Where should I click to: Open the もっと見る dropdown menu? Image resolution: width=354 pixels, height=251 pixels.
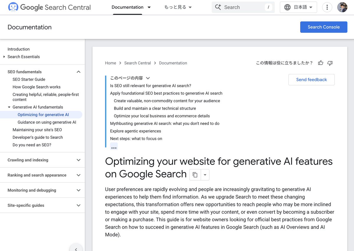tap(178, 7)
